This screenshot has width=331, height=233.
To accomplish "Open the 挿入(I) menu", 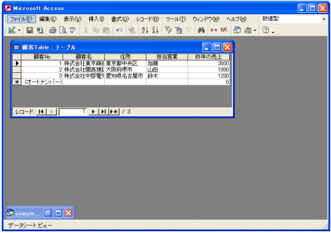I will 96,19.
